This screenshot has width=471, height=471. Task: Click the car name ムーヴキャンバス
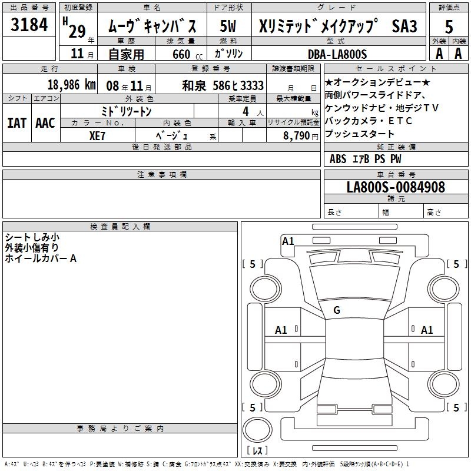click(x=152, y=26)
